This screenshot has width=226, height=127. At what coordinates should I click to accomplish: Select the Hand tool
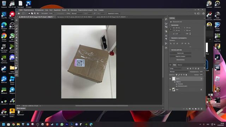click(x=17, y=58)
